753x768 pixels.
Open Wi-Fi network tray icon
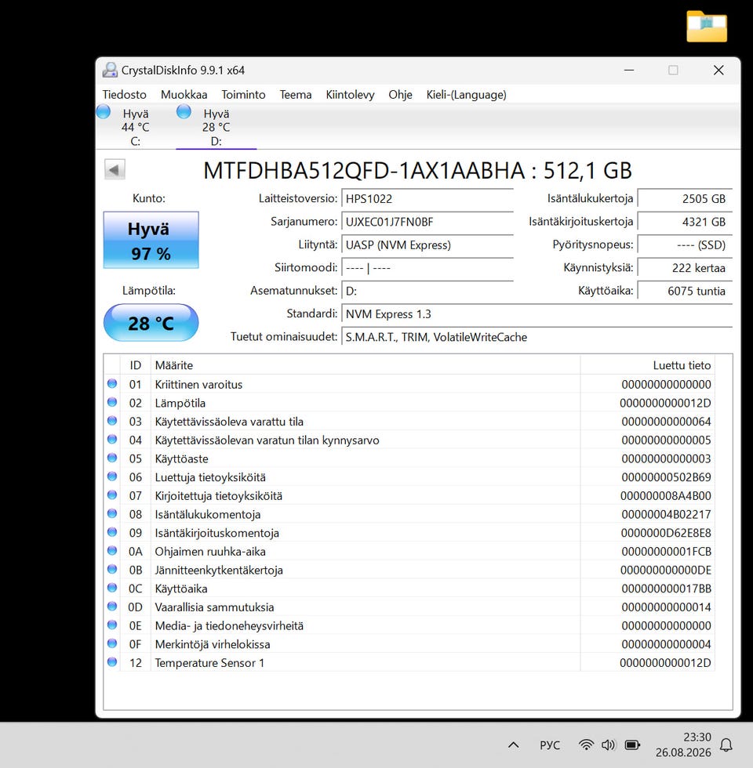click(x=586, y=745)
